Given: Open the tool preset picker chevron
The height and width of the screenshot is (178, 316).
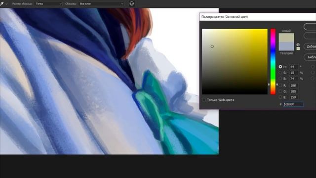Looking at the screenshot, I should point(6,4).
